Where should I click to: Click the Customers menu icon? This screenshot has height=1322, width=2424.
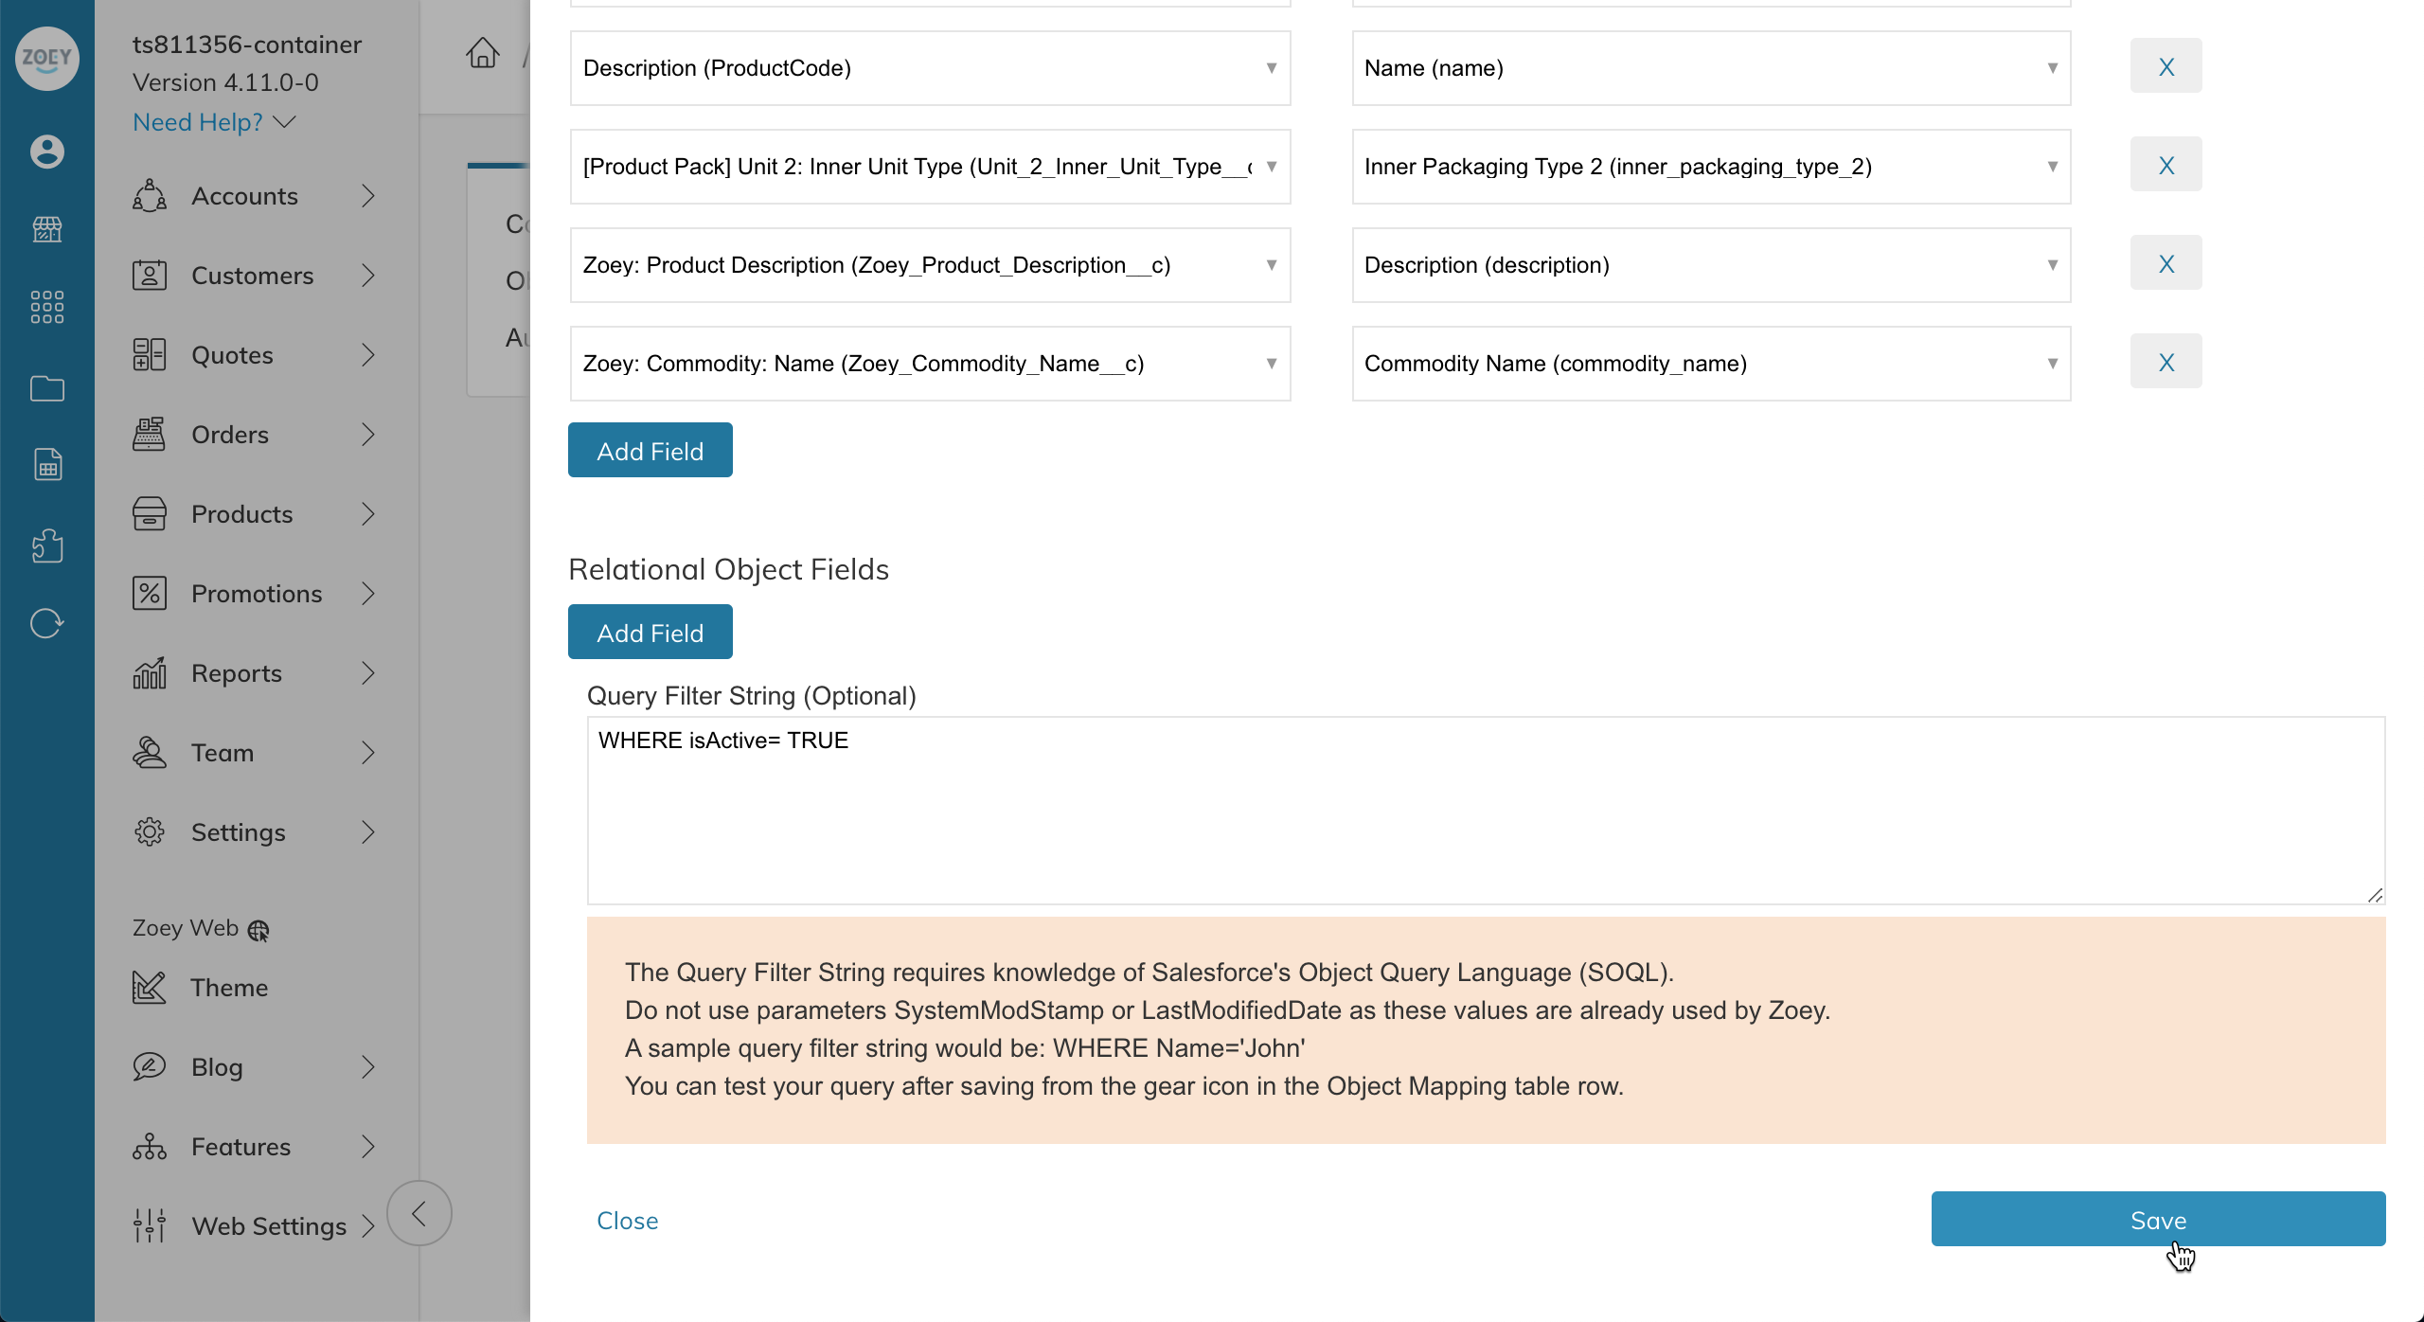tap(149, 276)
